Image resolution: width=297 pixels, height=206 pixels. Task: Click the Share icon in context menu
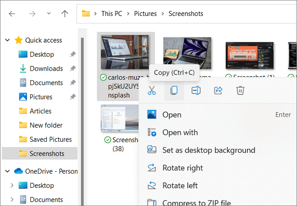point(218,91)
